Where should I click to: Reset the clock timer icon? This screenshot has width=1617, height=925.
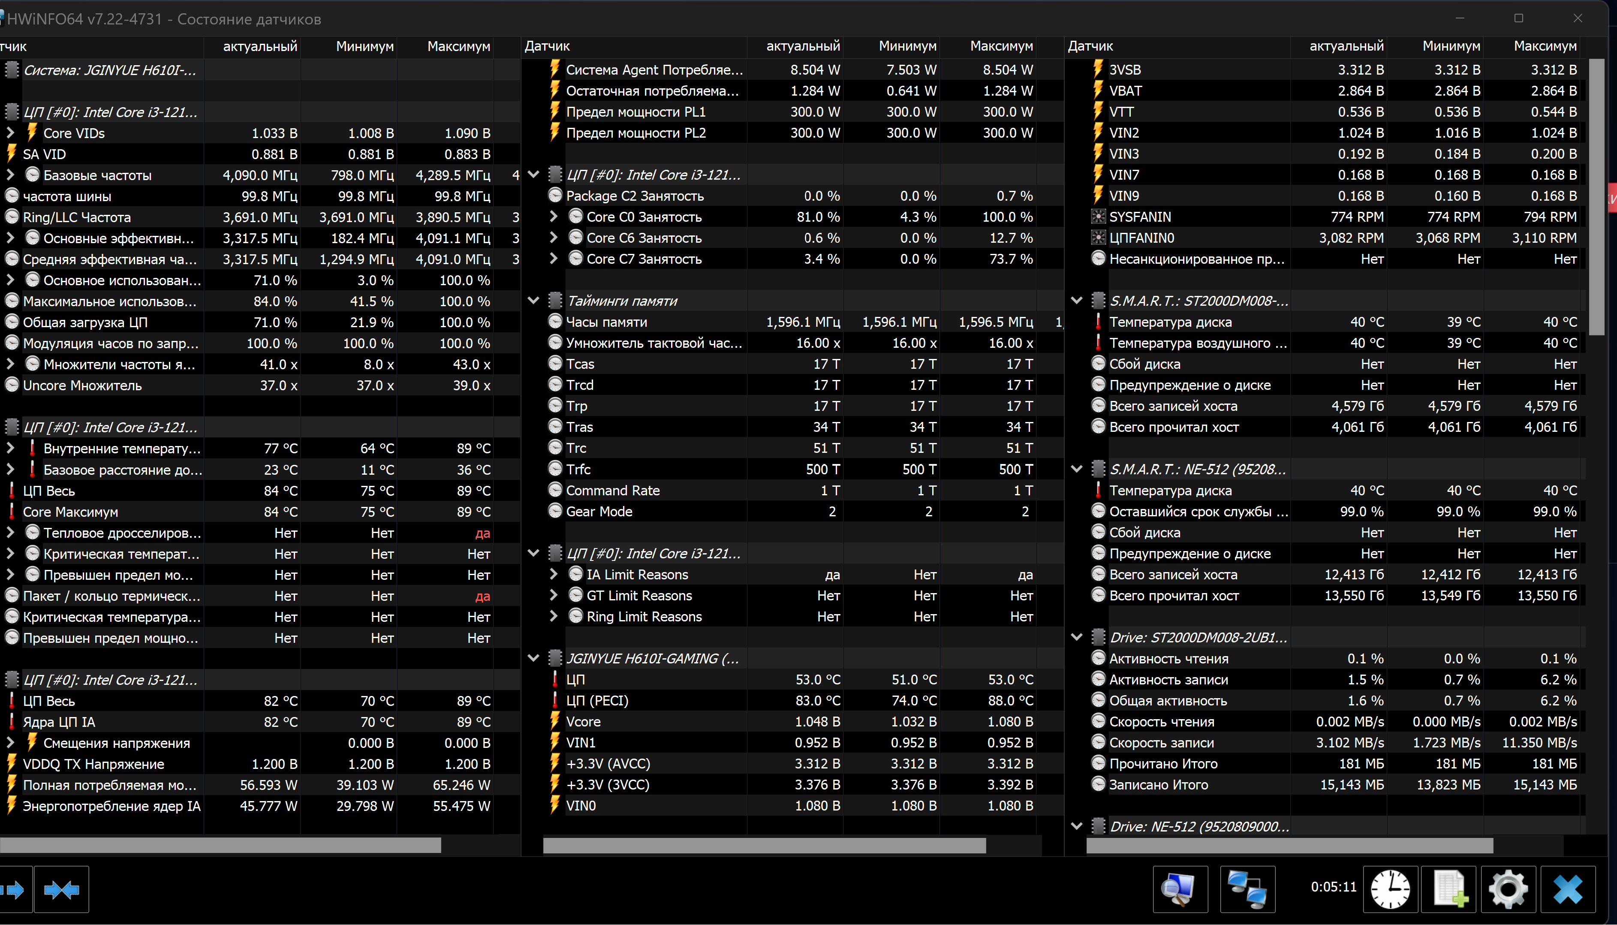[x=1390, y=889]
